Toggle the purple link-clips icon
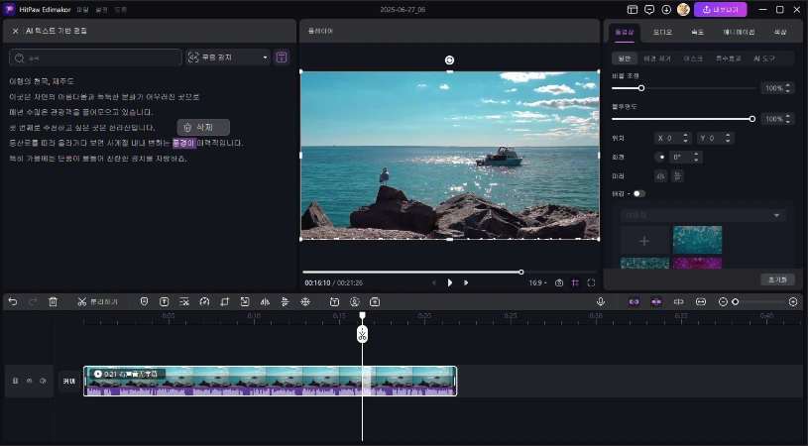 point(634,302)
